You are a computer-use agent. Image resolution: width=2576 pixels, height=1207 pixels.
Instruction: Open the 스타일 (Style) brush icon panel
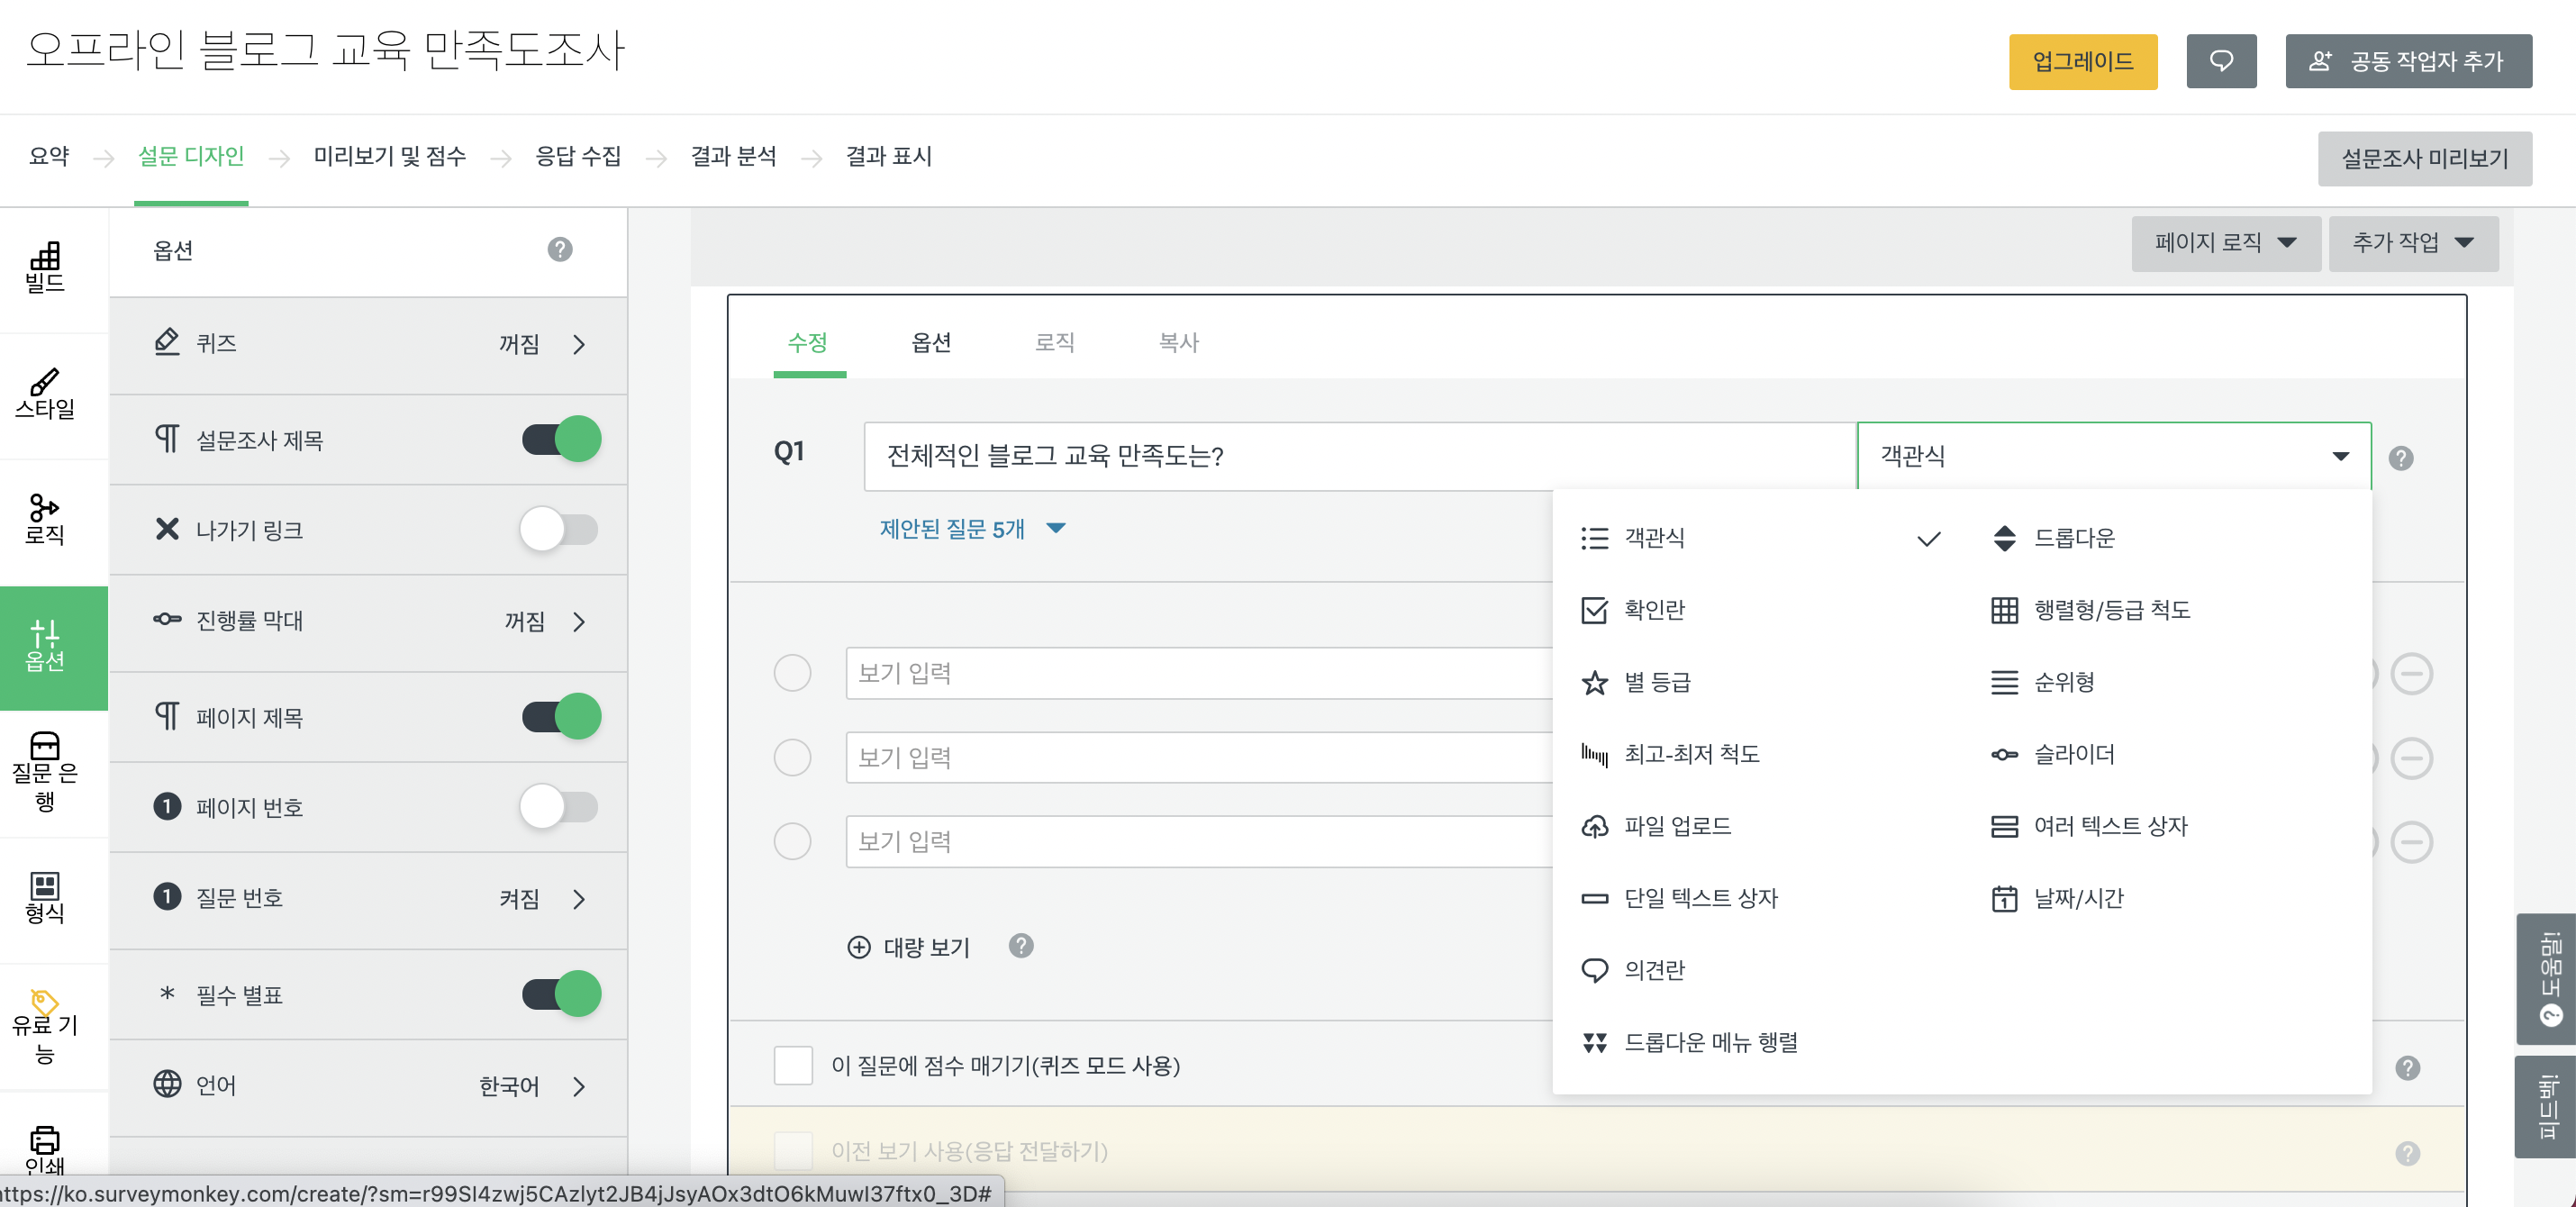45,393
